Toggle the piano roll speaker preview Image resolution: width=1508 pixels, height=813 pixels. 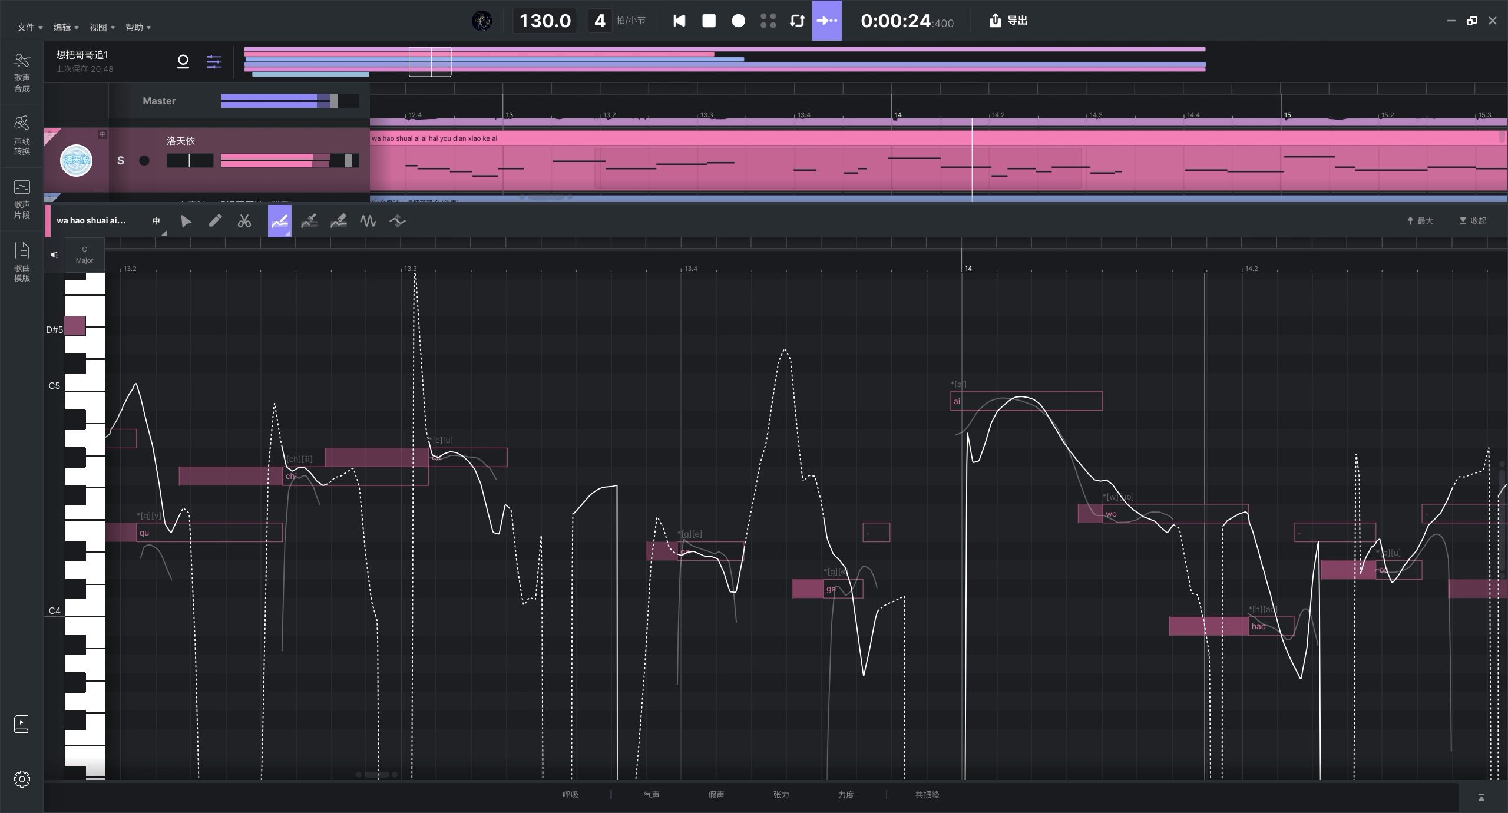click(54, 255)
